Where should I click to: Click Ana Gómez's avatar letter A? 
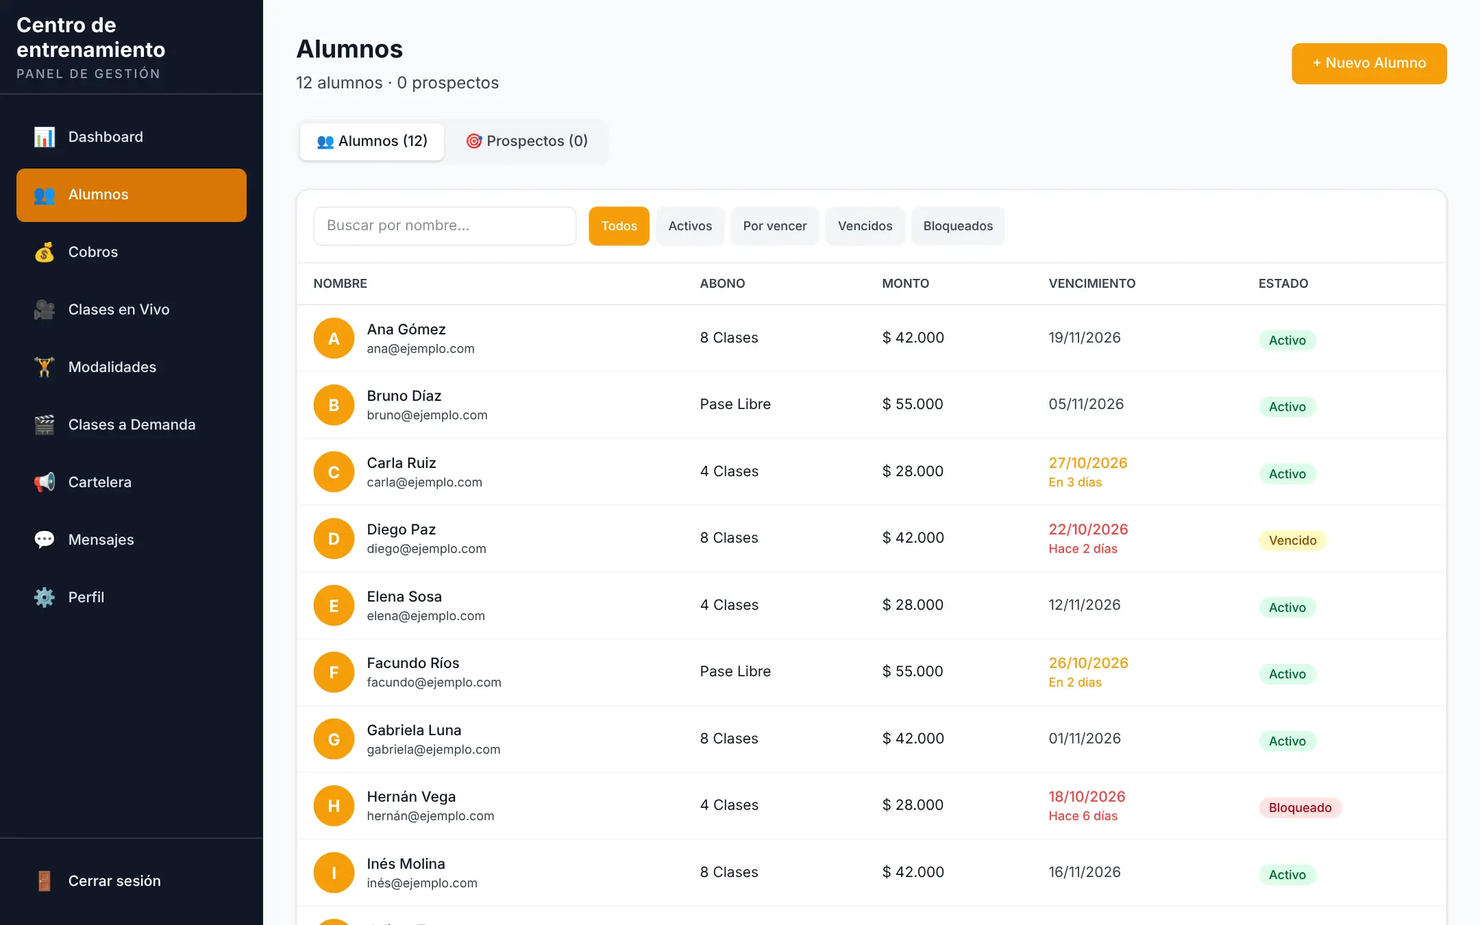coord(334,338)
